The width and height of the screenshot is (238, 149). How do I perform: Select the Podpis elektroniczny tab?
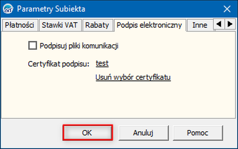[x=149, y=25]
